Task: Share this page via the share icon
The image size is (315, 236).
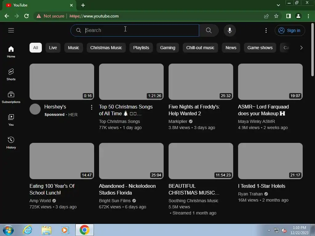Action: pos(266,16)
